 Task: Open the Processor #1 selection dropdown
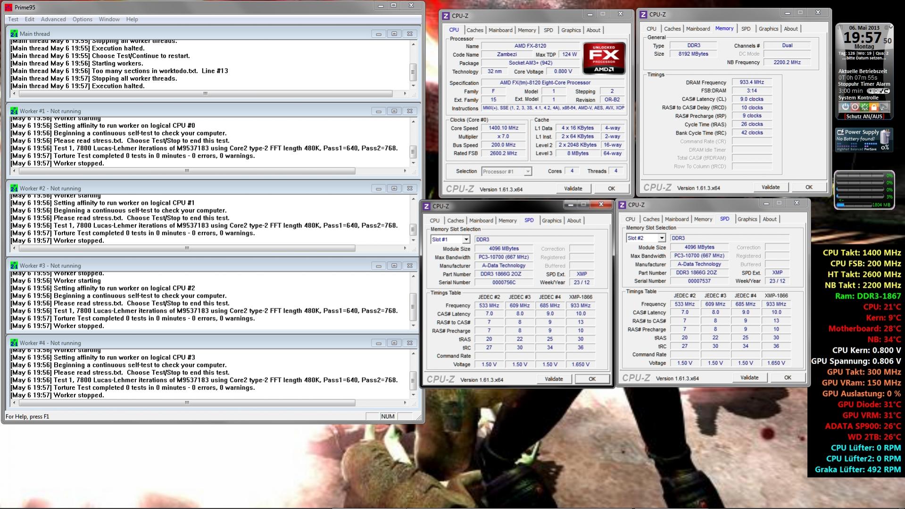pyautogui.click(x=528, y=172)
